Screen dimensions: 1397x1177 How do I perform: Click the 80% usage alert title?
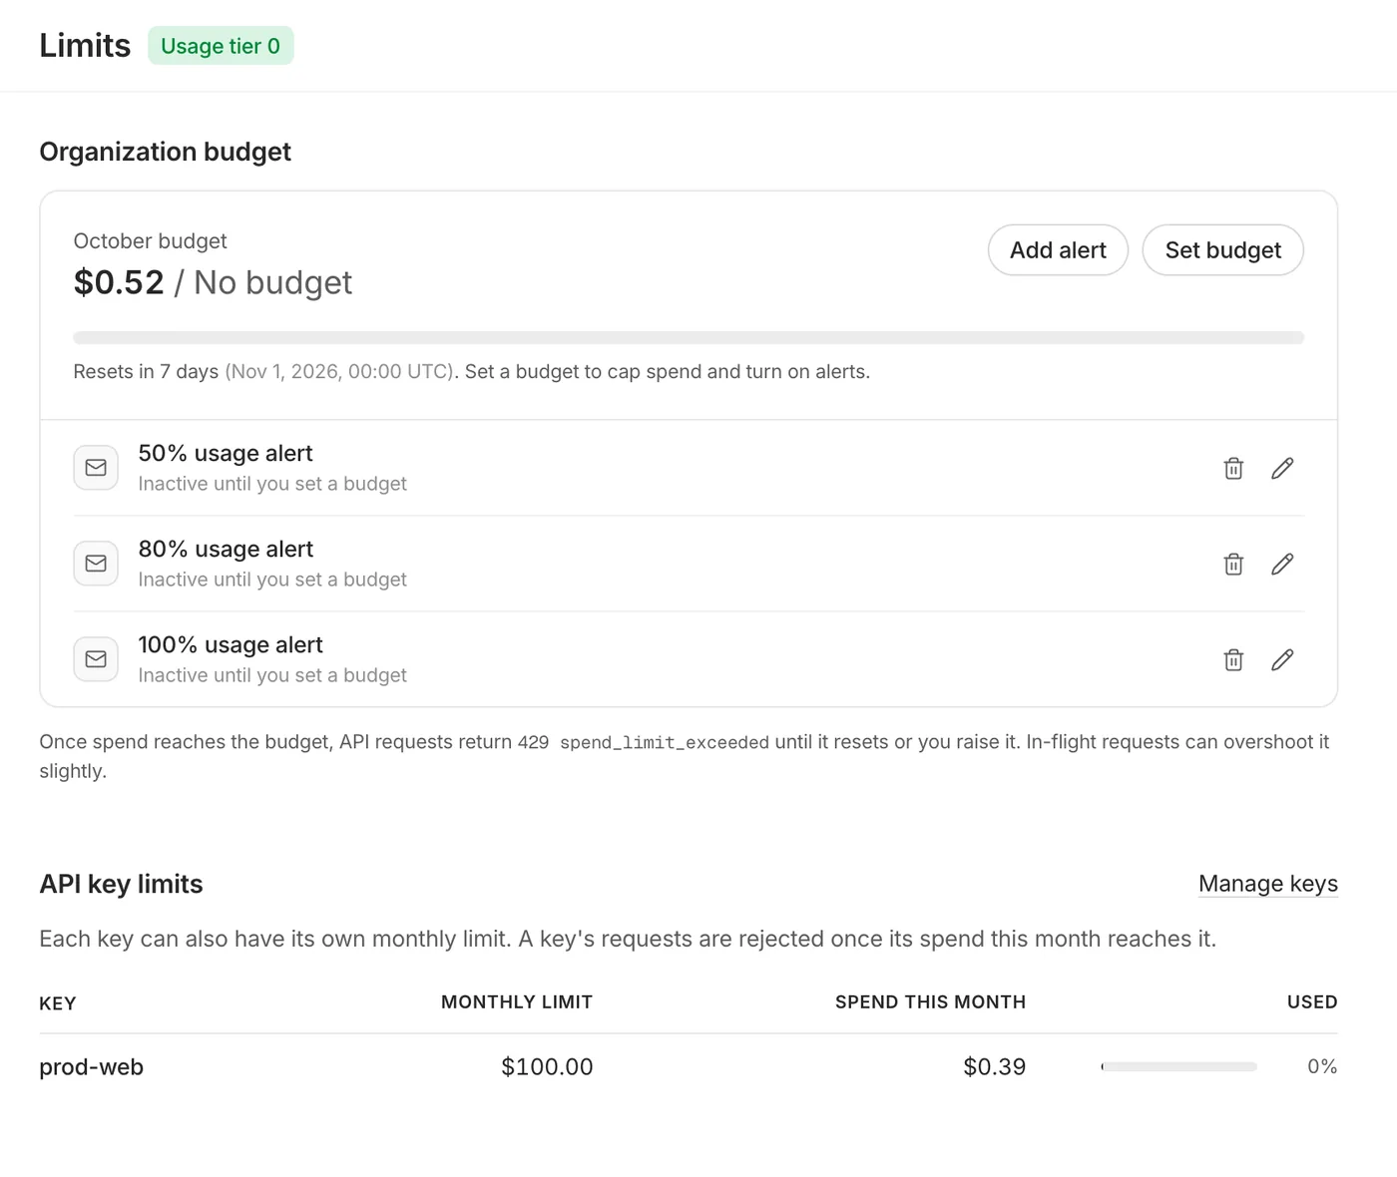pyautogui.click(x=226, y=549)
